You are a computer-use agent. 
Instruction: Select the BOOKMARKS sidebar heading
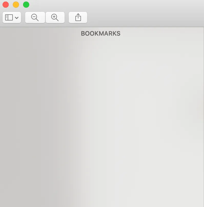coord(101,33)
